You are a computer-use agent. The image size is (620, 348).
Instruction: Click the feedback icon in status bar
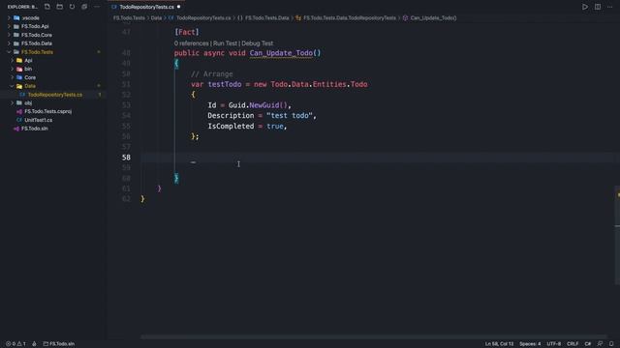(x=601, y=344)
